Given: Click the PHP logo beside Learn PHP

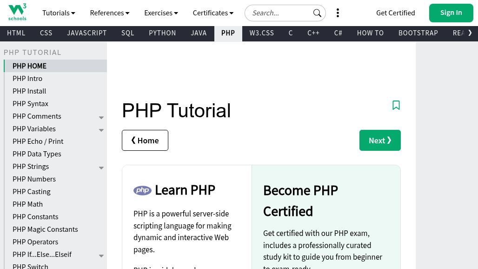Looking at the screenshot, I should pyautogui.click(x=142, y=191).
